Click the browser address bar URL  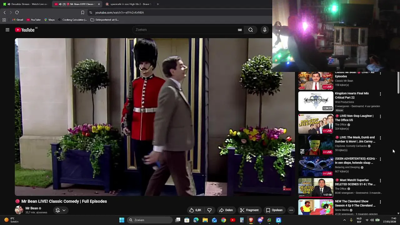(119, 12)
